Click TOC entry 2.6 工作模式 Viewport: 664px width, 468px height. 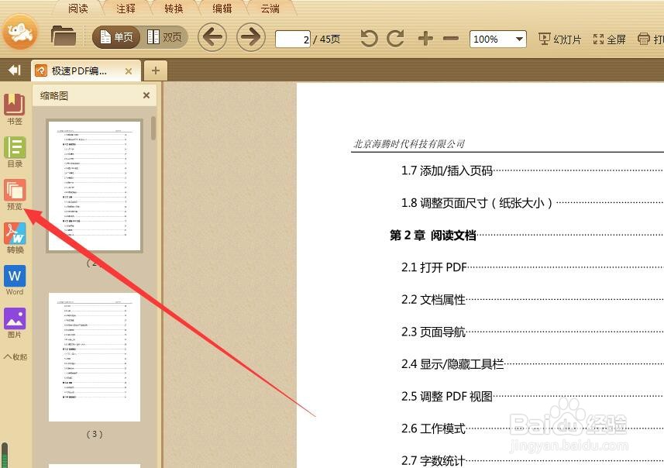tap(433, 428)
